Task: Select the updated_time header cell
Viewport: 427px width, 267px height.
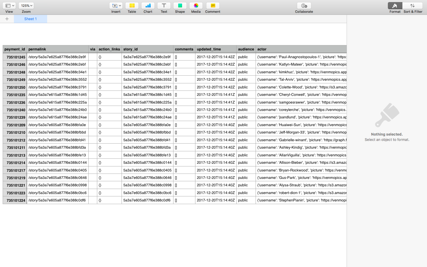Action: (216, 49)
